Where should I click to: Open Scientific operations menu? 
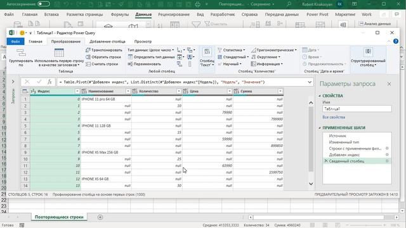pyautogui.click(x=229, y=64)
